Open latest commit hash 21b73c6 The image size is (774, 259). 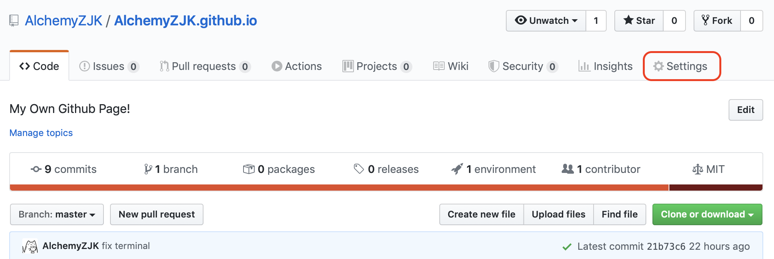pyautogui.click(x=666, y=246)
